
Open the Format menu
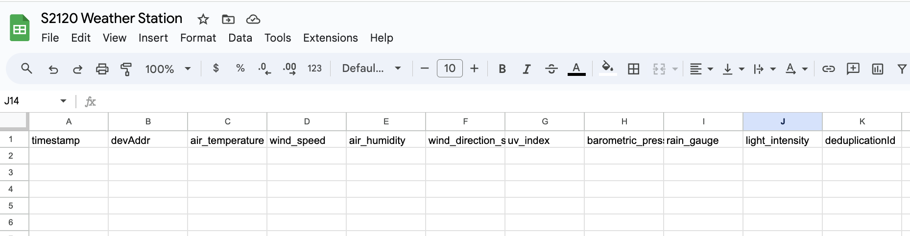coord(198,38)
